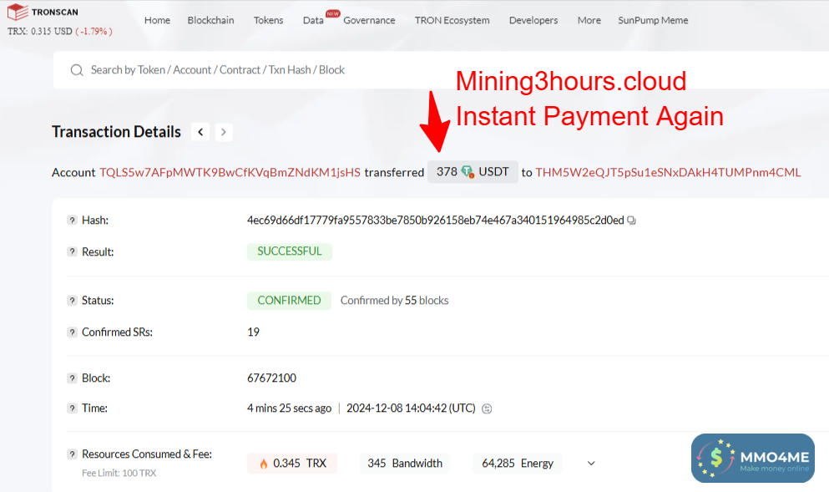
Task: Click Confirmed SRs value 19
Action: 253,332
